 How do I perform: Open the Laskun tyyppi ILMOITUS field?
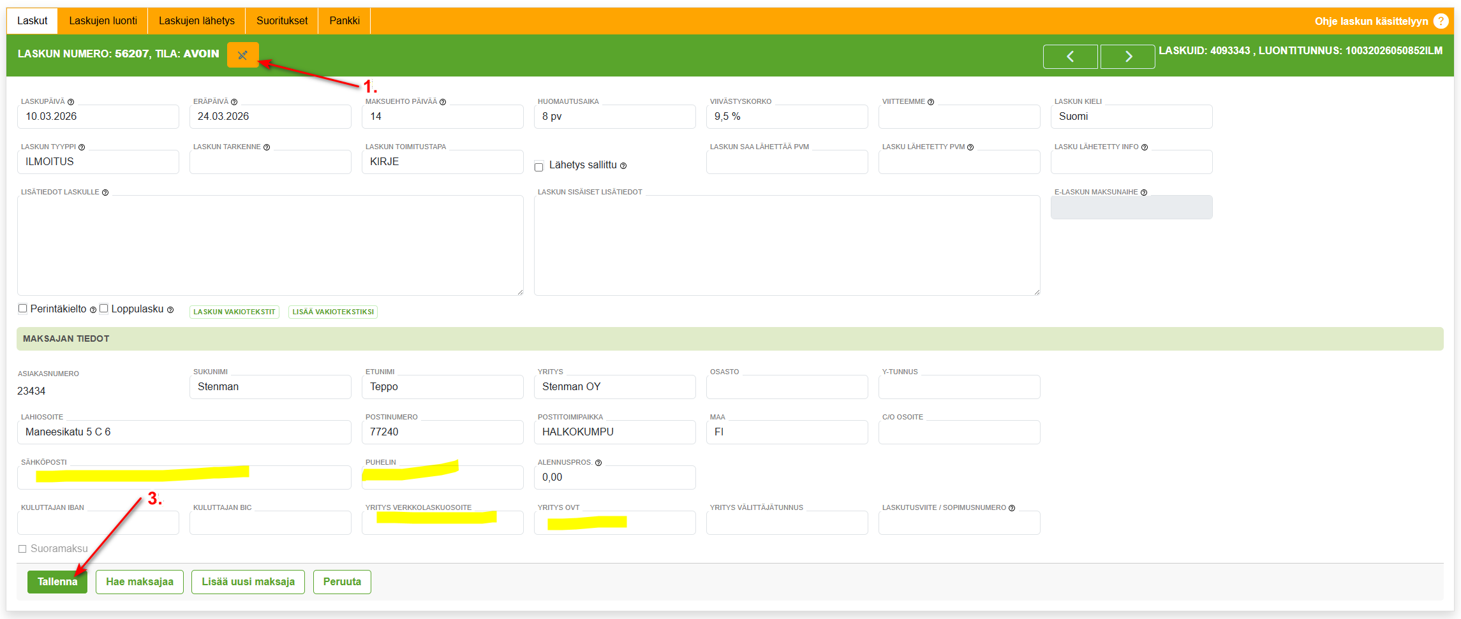click(98, 162)
